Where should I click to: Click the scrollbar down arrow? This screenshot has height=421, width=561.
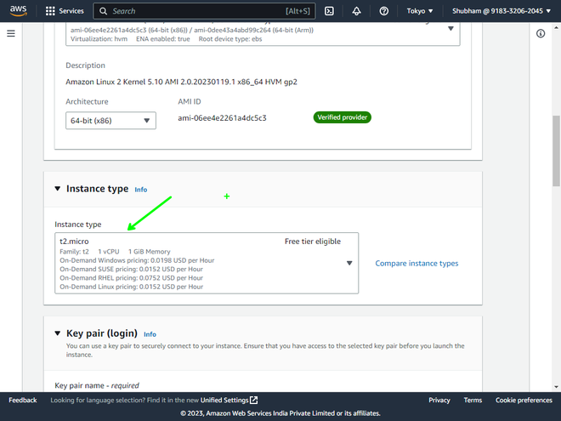point(556,387)
